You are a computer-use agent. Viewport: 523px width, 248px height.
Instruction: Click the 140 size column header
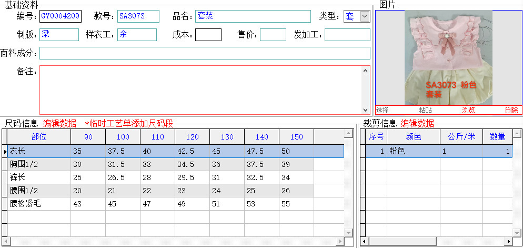(x=261, y=137)
